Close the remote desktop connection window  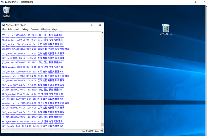coord(204,2)
